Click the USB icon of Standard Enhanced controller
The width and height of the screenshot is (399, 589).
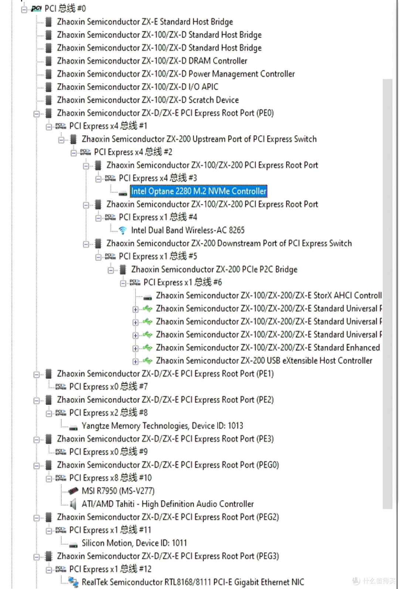pos(148,348)
